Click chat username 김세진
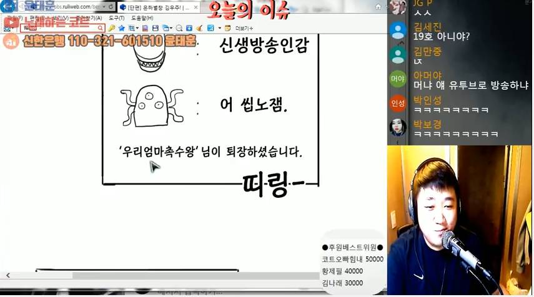 (x=427, y=27)
